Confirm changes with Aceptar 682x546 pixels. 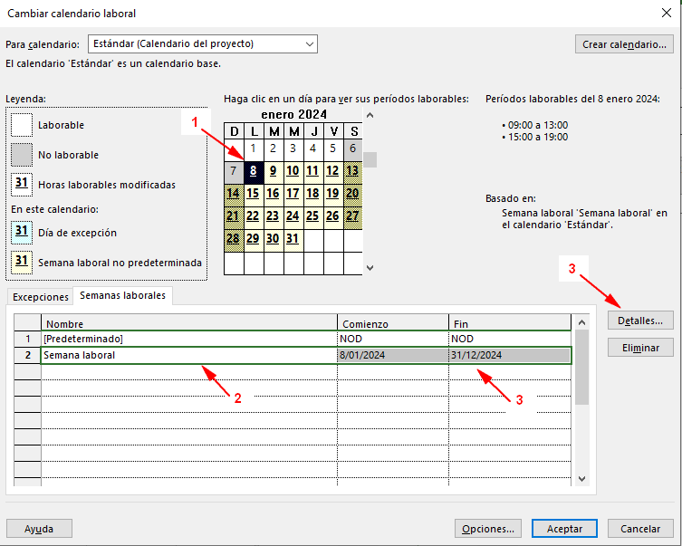coord(564,529)
